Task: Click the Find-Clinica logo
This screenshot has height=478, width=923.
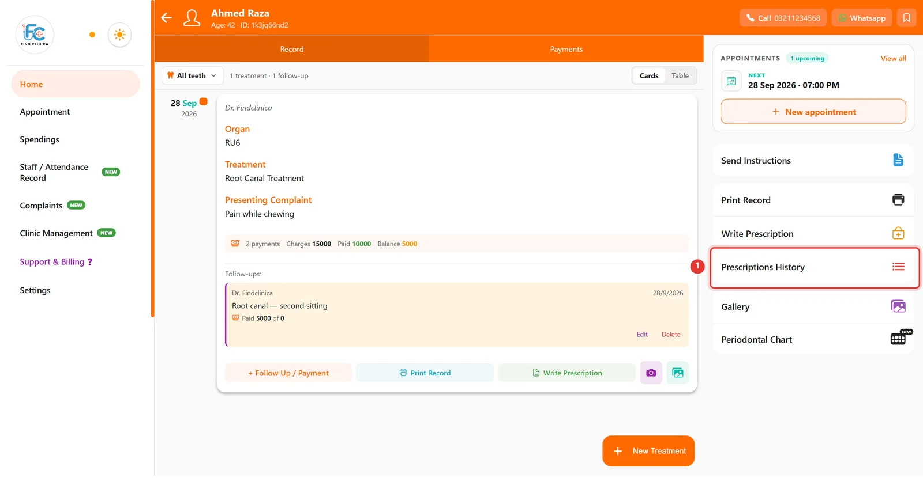Action: click(x=35, y=35)
